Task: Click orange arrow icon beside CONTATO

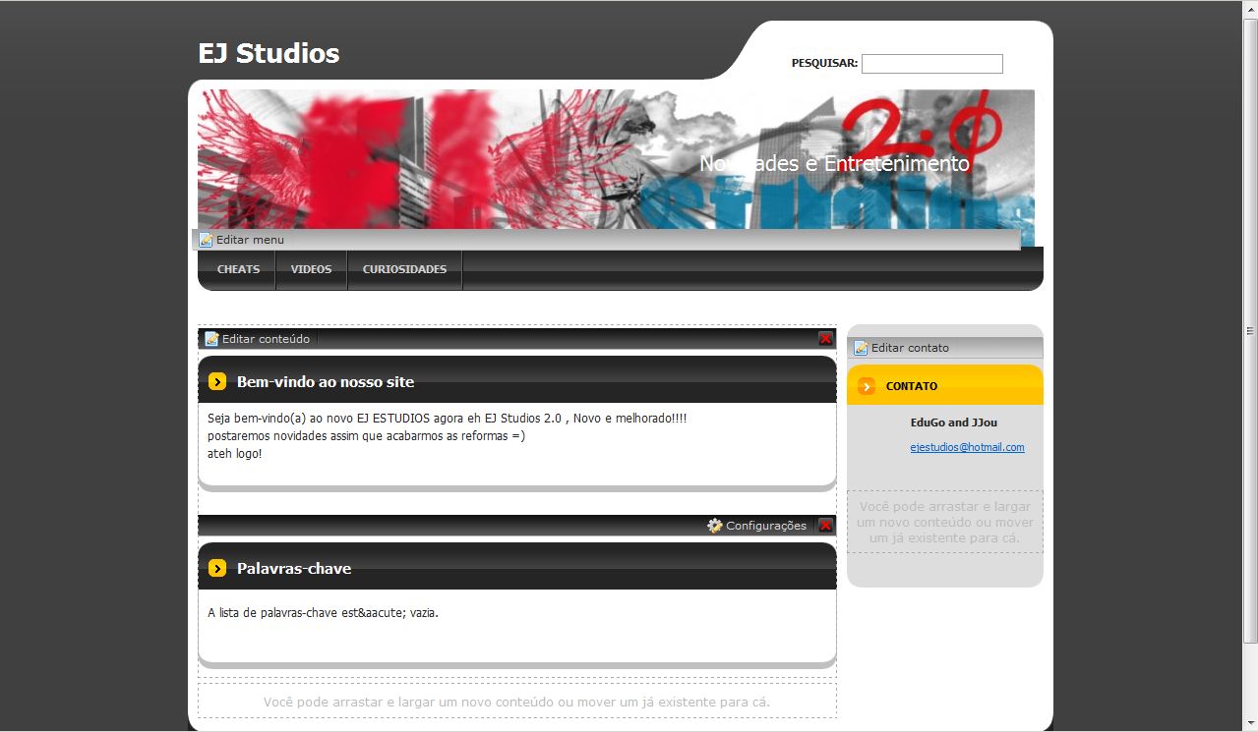Action: [866, 386]
